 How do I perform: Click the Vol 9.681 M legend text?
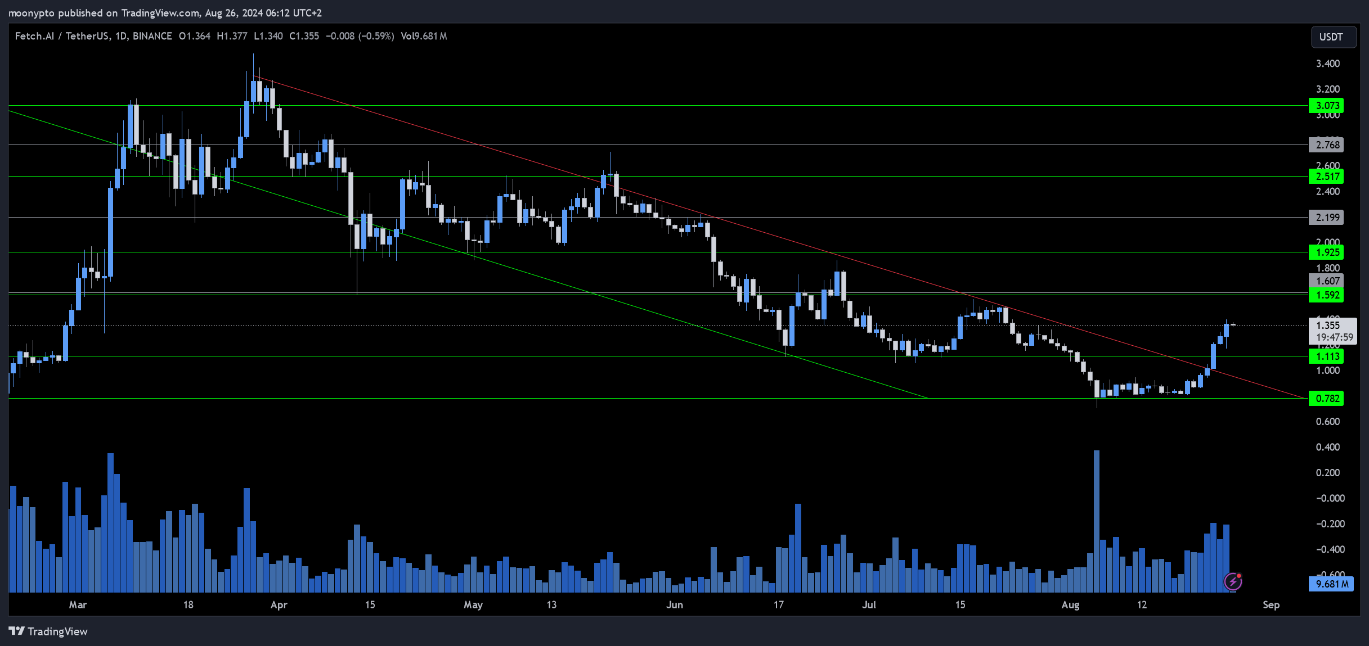pyautogui.click(x=424, y=36)
